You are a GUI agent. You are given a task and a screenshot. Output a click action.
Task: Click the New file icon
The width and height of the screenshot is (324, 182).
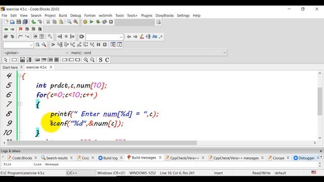[6, 22]
